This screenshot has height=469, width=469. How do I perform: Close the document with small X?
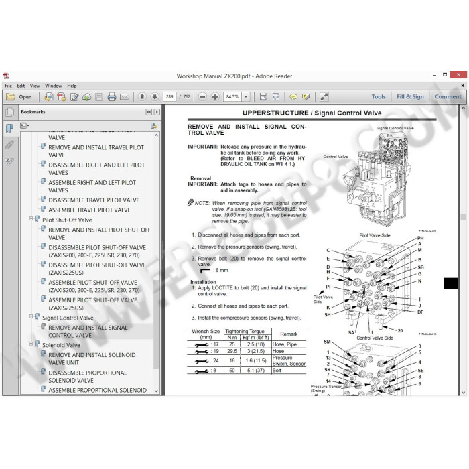(x=462, y=86)
